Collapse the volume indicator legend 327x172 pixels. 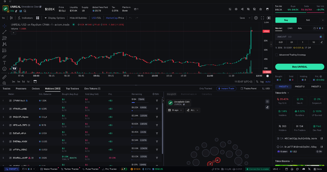coord(13,33)
